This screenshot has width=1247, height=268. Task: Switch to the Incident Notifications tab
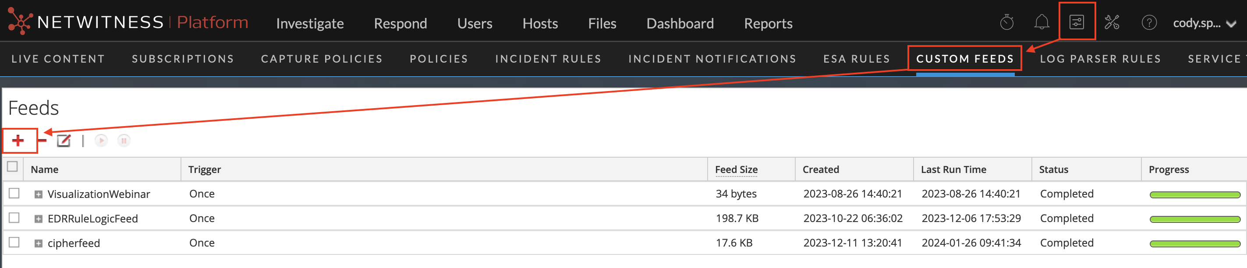pos(712,59)
